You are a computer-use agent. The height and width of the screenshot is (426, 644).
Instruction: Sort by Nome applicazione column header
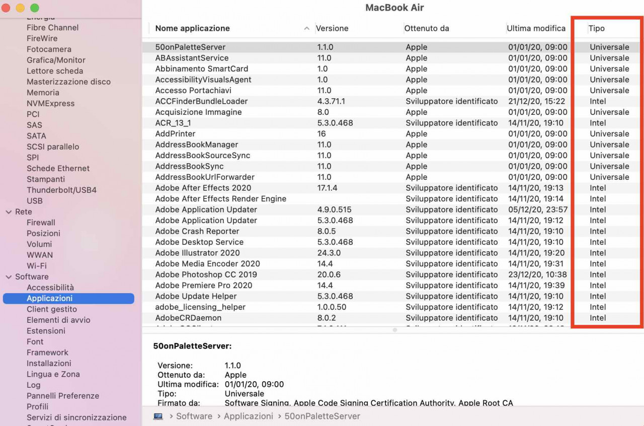193,29
